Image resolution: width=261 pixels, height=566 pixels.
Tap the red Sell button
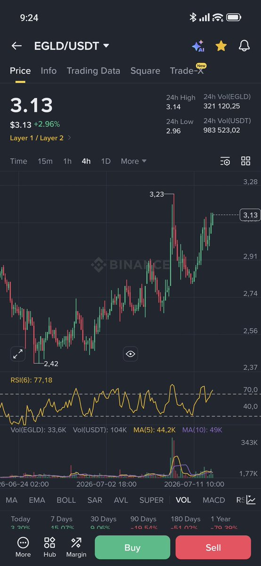point(213,547)
